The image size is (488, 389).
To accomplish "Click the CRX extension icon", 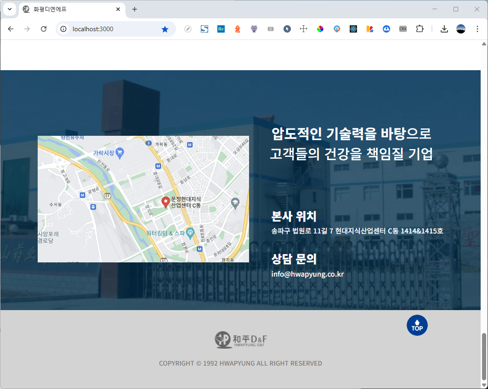I will (403, 29).
